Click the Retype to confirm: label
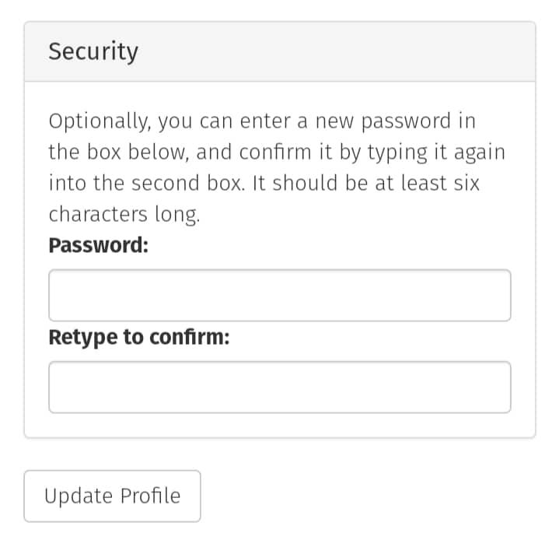The height and width of the screenshot is (540, 559). pyautogui.click(x=139, y=337)
